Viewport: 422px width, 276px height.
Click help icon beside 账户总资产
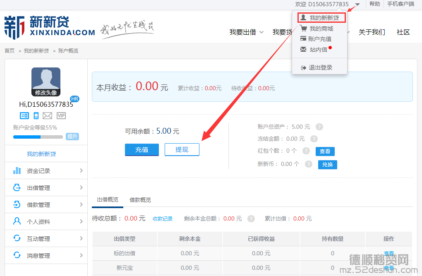click(319, 127)
